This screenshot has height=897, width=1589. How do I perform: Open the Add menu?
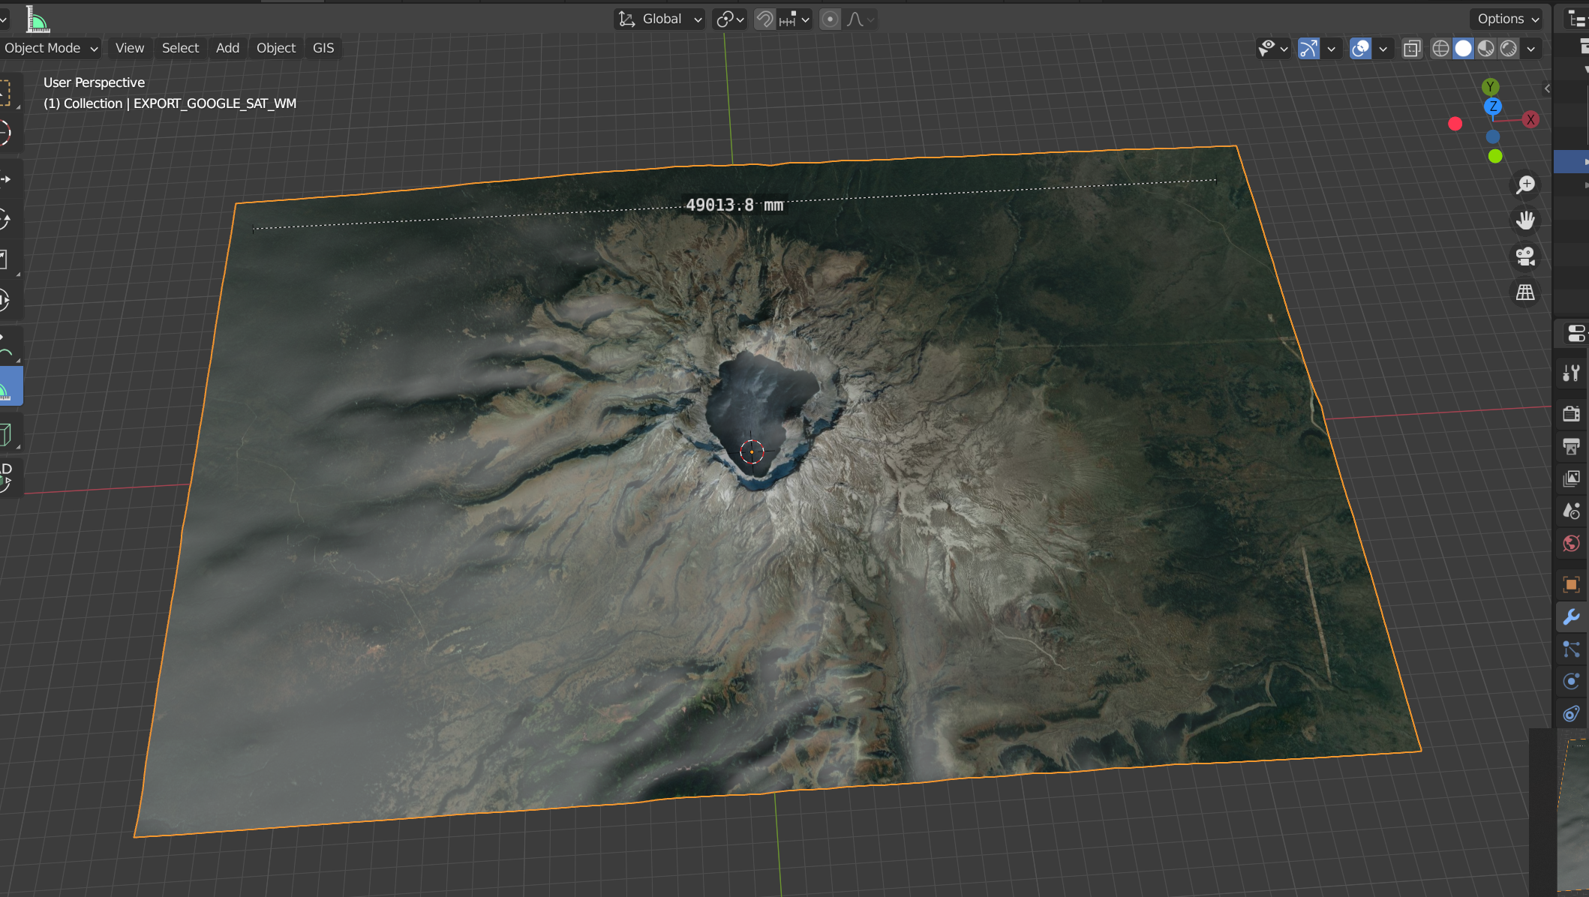(x=227, y=48)
